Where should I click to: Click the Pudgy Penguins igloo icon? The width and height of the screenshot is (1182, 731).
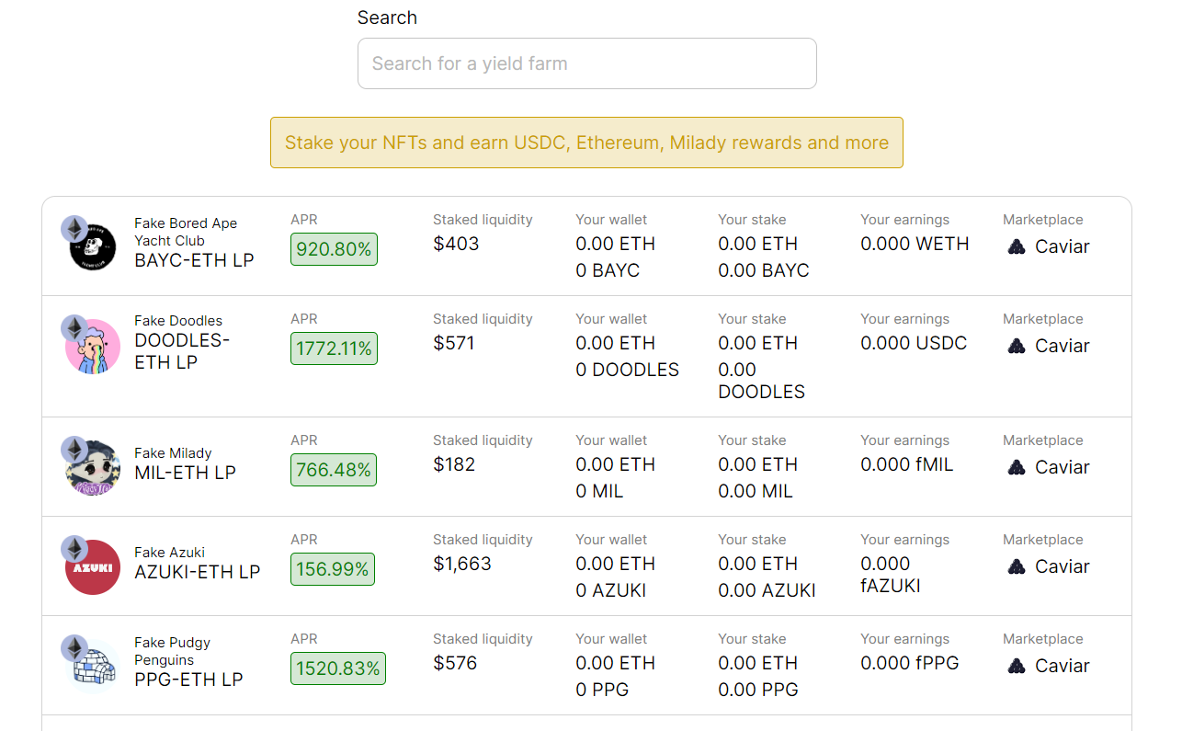(93, 667)
